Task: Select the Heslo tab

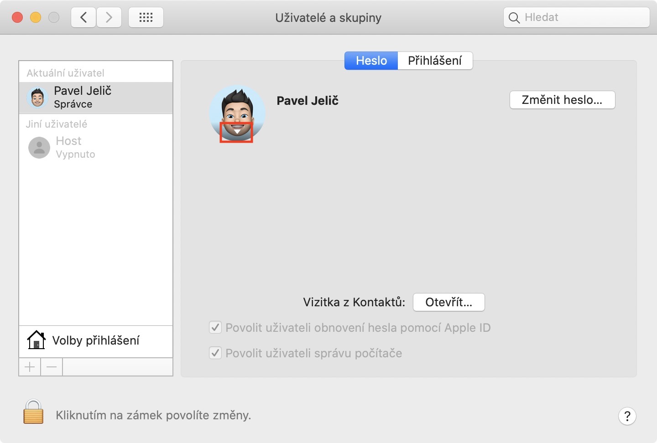Action: (x=371, y=61)
